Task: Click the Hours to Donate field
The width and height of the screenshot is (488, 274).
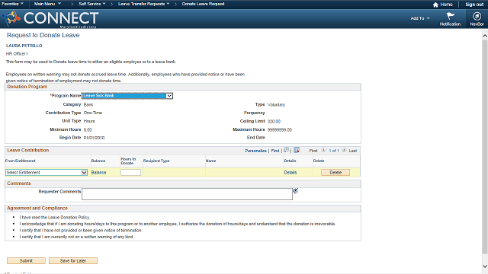Action: click(x=130, y=173)
